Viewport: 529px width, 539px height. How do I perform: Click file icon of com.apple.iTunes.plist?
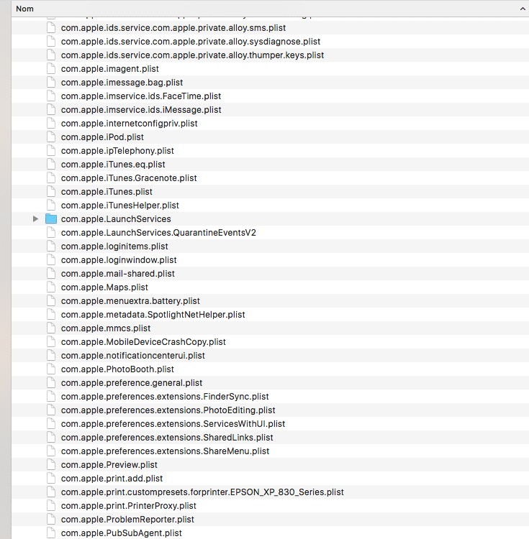[x=51, y=191]
